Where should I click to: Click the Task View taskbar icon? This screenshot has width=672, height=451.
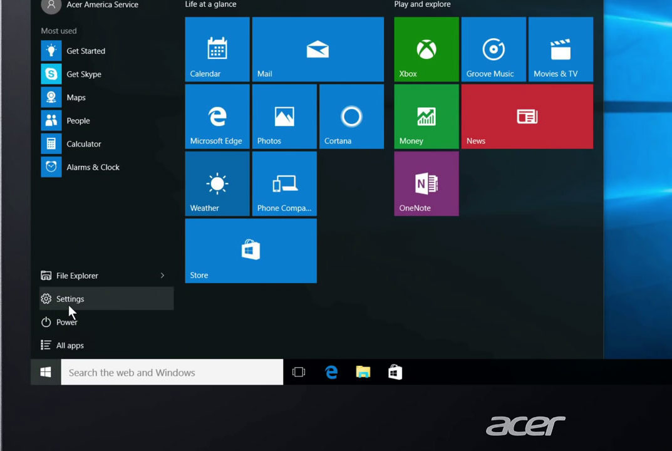299,373
